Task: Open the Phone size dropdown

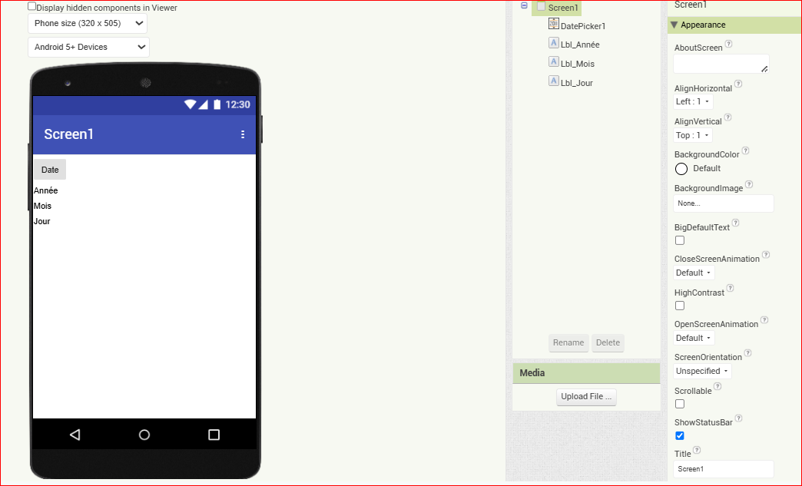Action: click(88, 24)
